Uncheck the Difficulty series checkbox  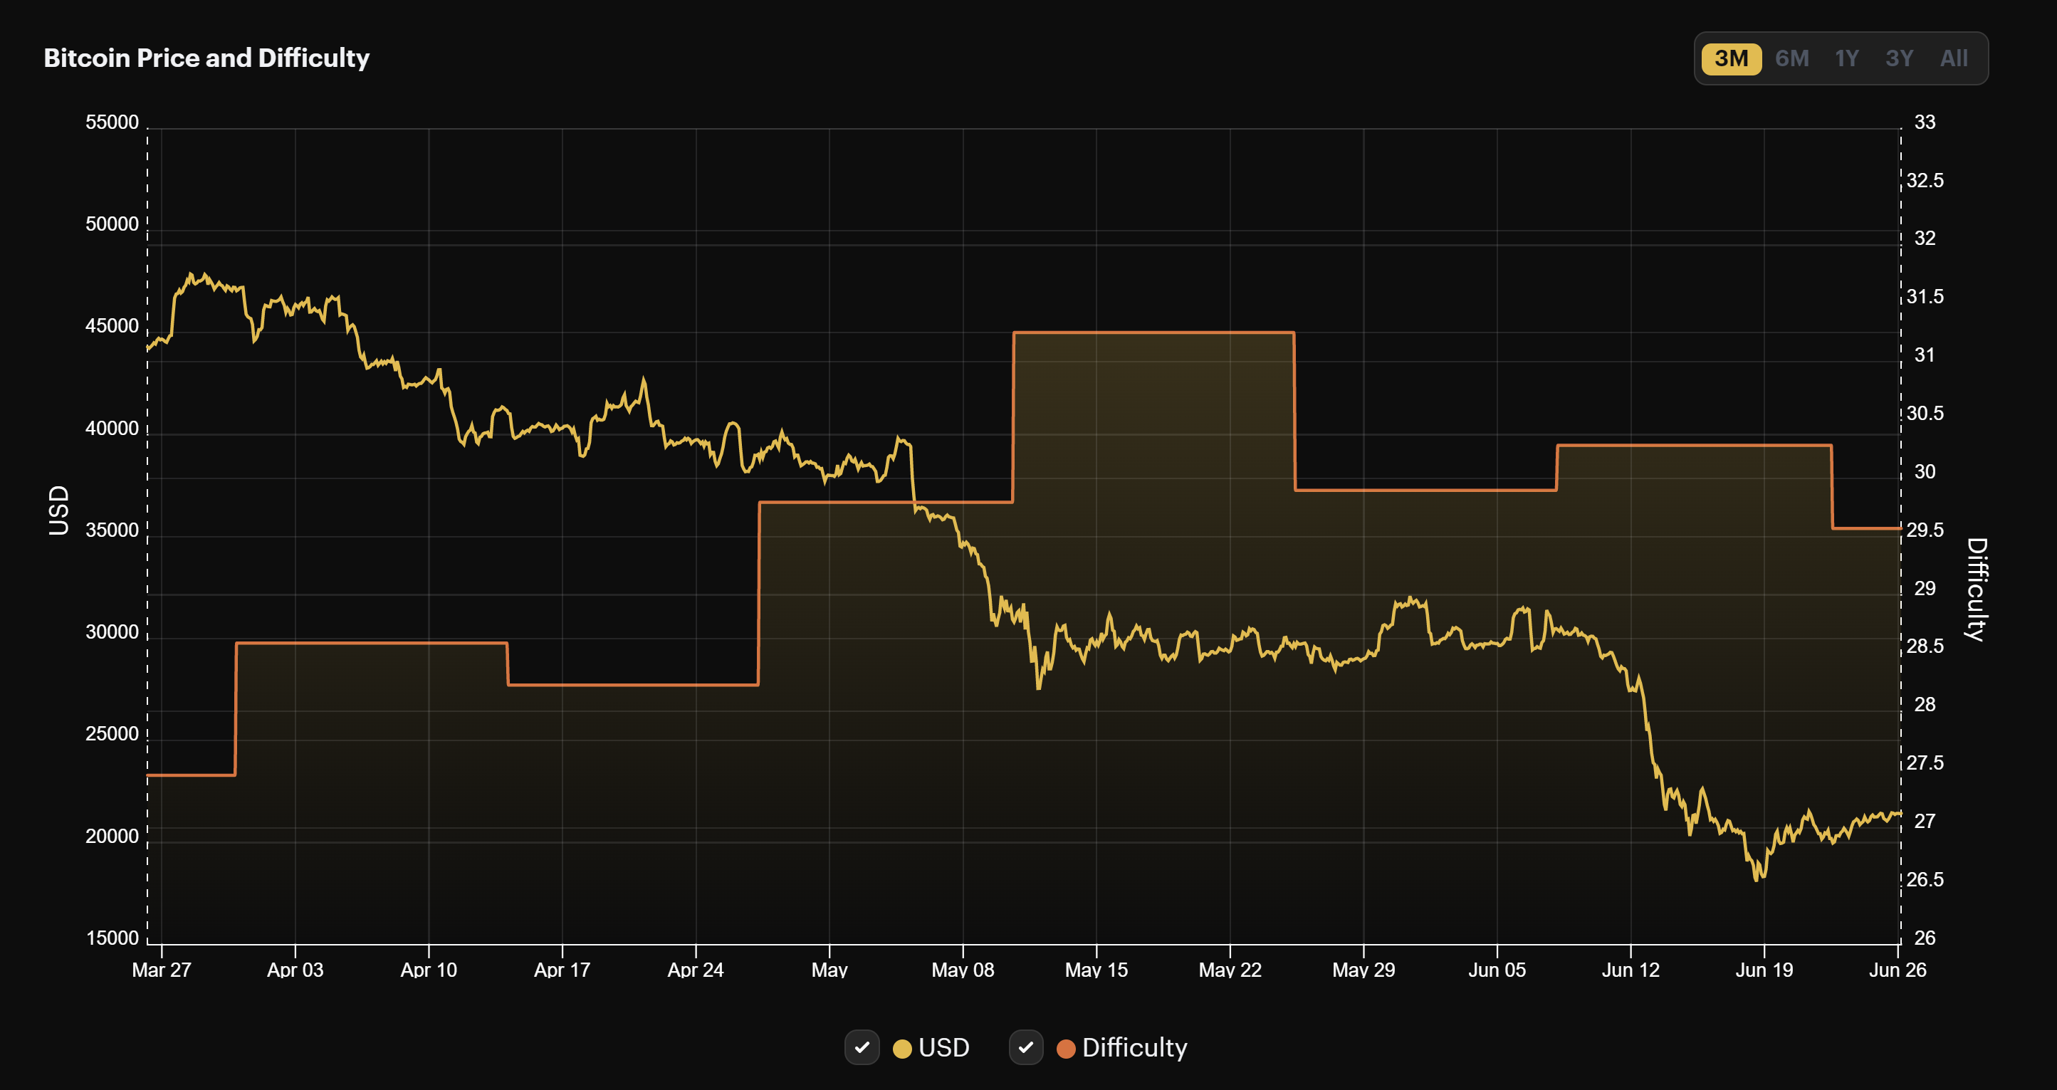[1025, 1047]
